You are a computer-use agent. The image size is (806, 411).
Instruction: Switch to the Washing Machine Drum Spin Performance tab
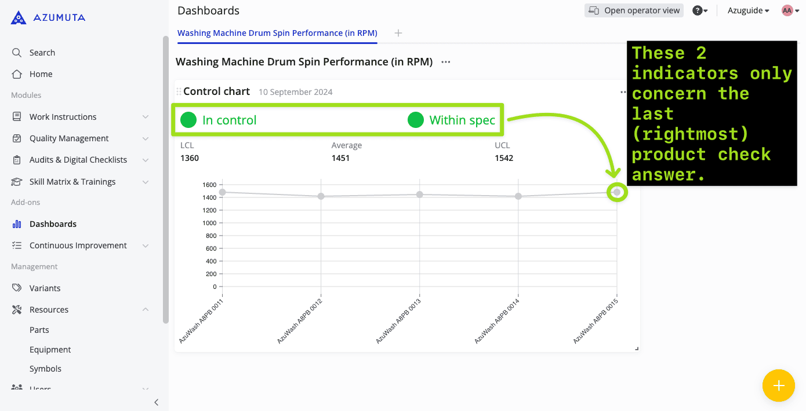coord(277,33)
